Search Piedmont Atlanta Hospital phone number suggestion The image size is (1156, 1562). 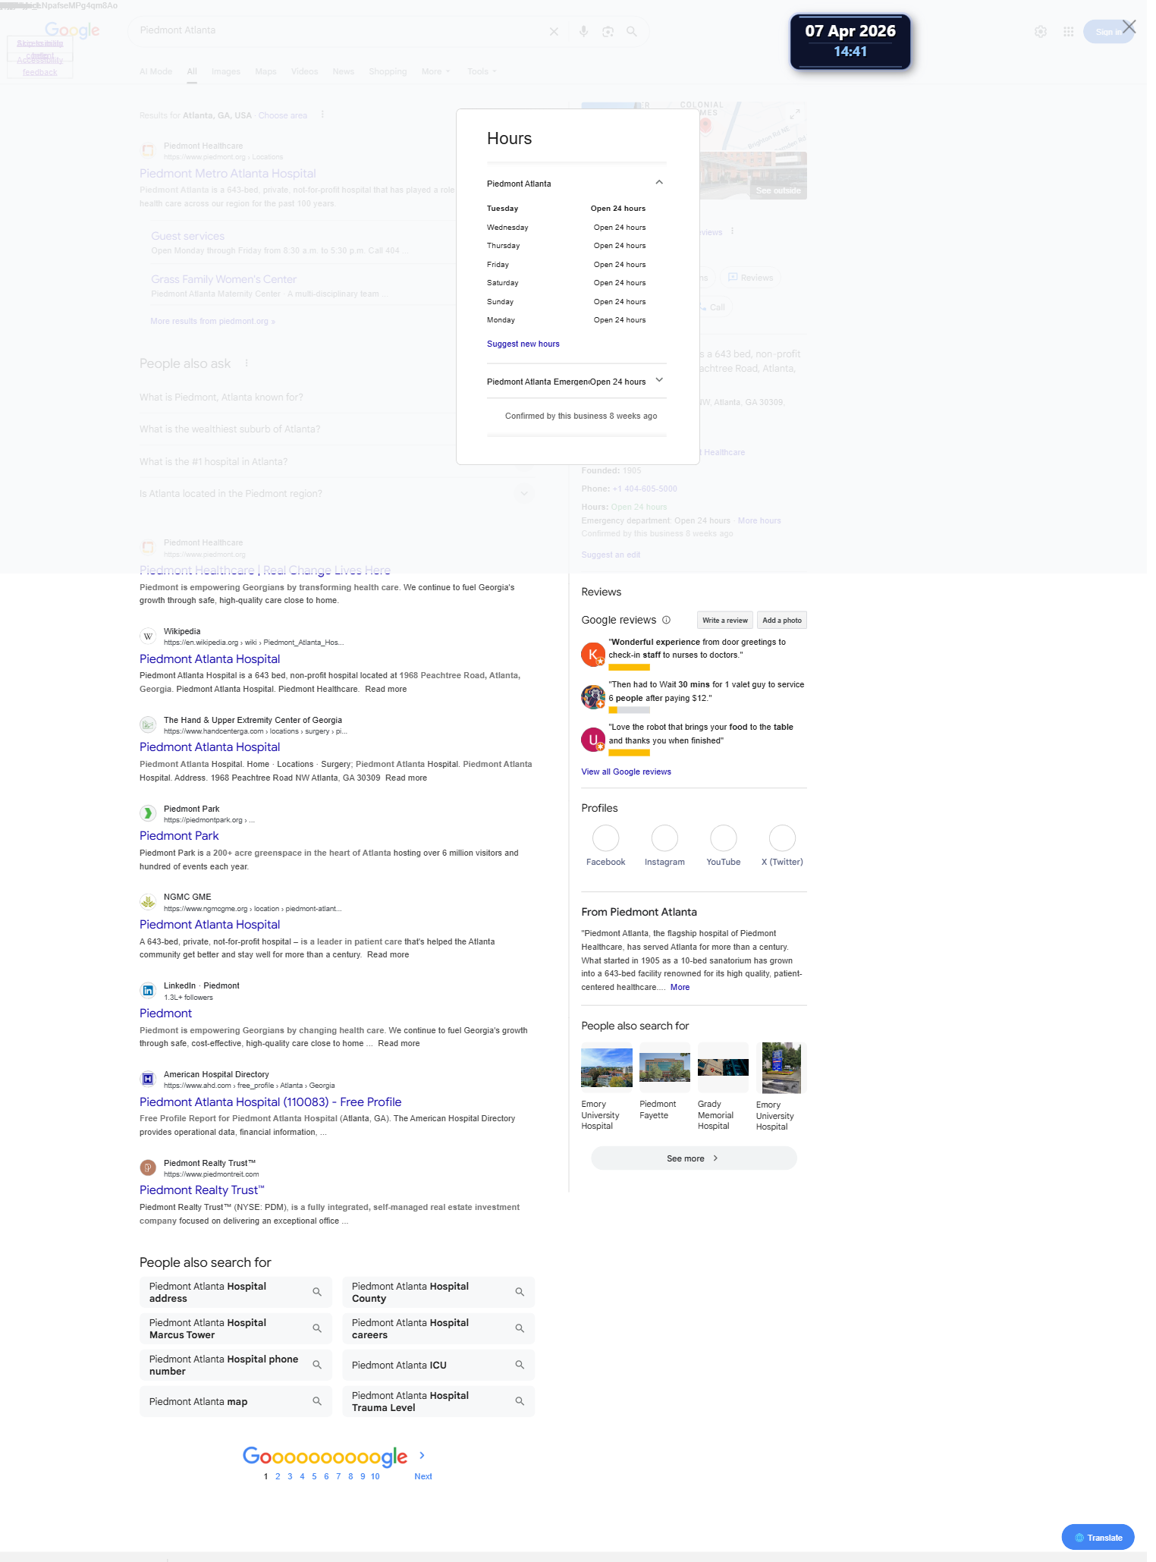tap(235, 1365)
